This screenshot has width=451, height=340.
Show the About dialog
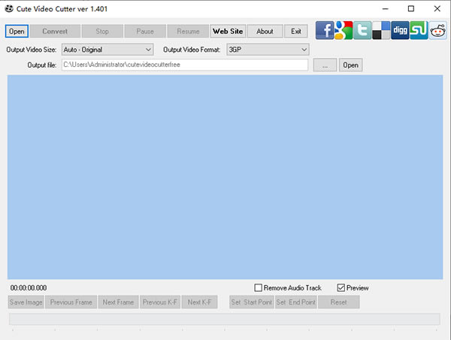(265, 31)
